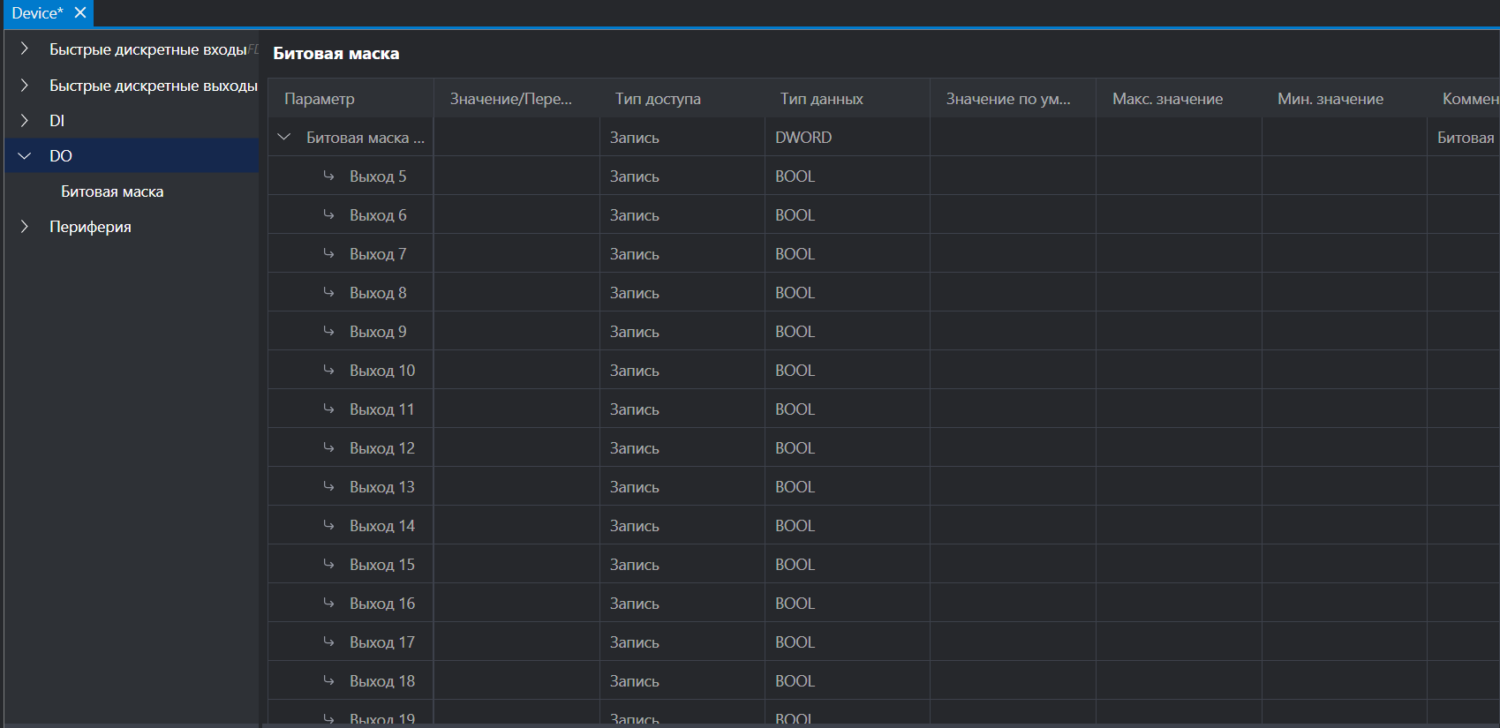
Task: Click the default value cell for Выход 9
Action: click(x=1014, y=331)
